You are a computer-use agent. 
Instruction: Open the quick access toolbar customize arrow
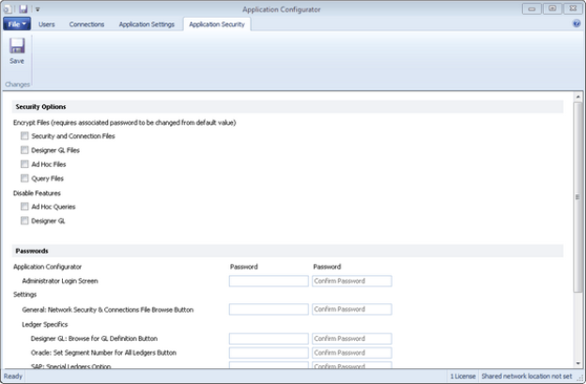point(38,8)
